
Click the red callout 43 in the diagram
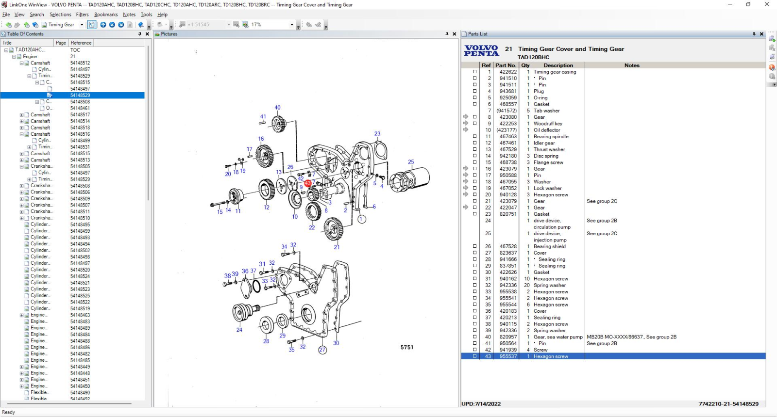pos(308,183)
